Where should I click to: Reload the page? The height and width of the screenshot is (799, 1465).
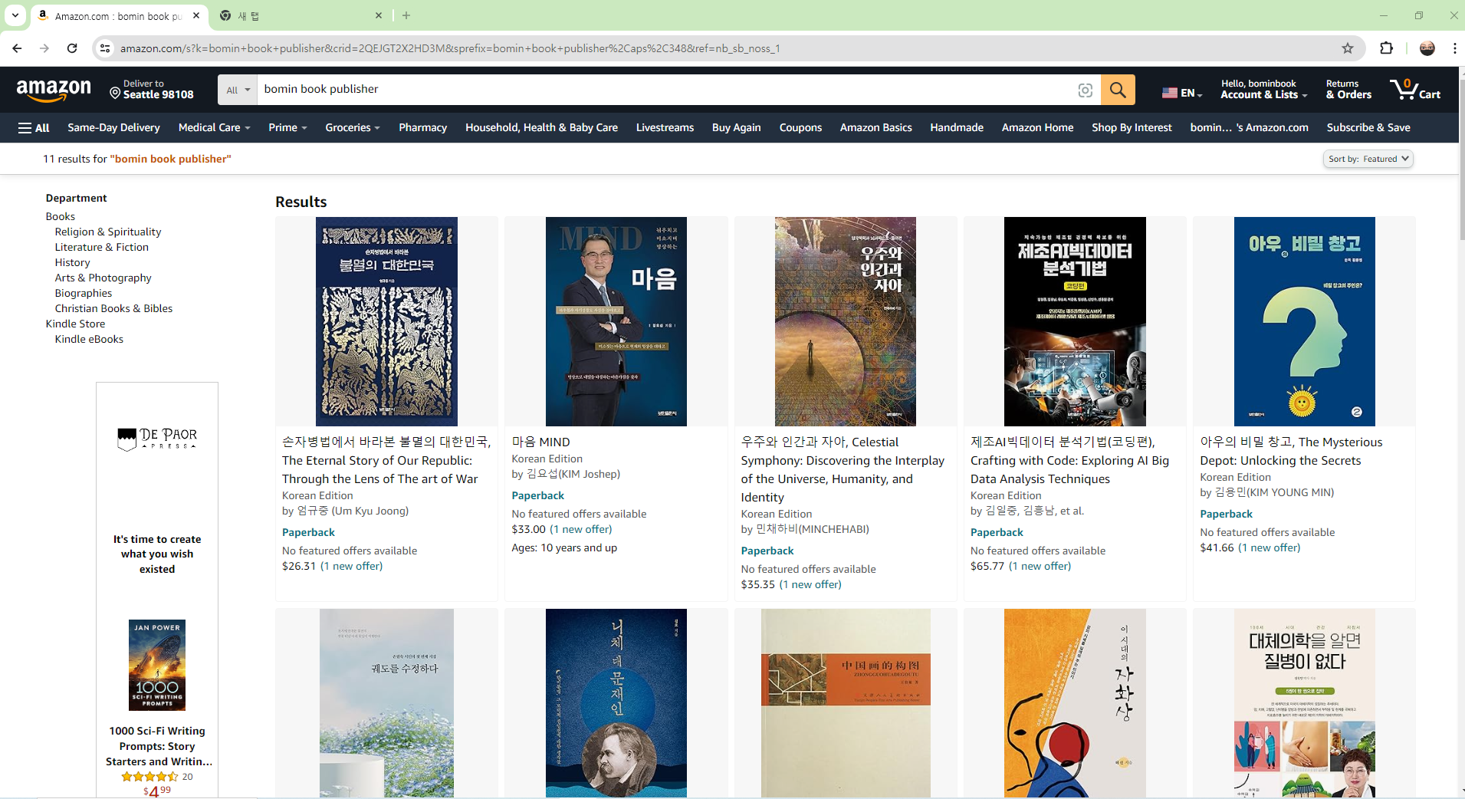[x=72, y=48]
